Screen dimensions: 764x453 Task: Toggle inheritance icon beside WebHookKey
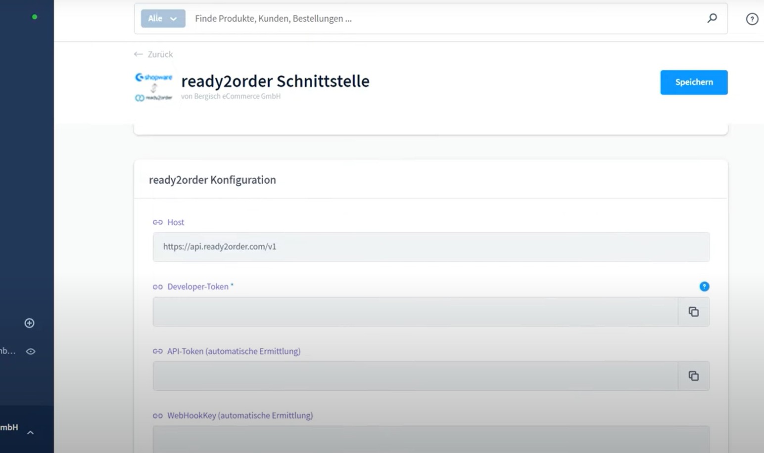tap(158, 416)
